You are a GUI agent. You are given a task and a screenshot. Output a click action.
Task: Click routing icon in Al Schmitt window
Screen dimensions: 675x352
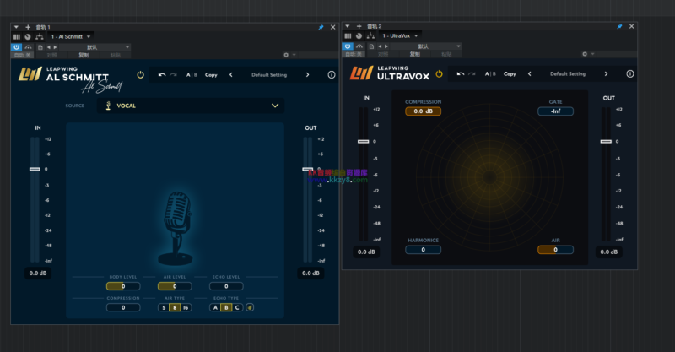(x=40, y=36)
